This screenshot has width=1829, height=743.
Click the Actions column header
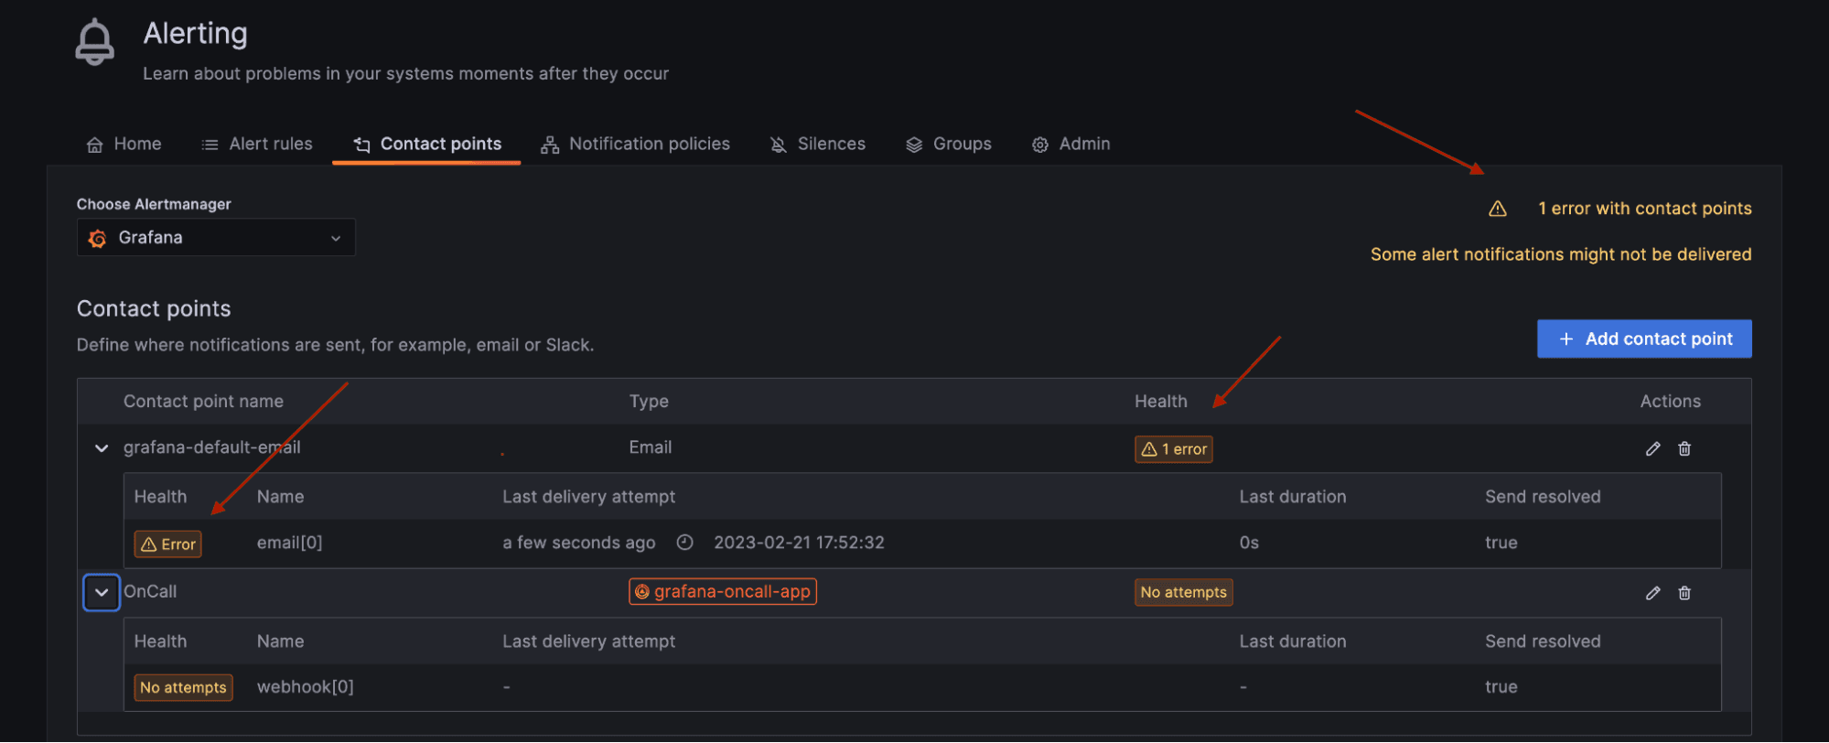[x=1671, y=402]
